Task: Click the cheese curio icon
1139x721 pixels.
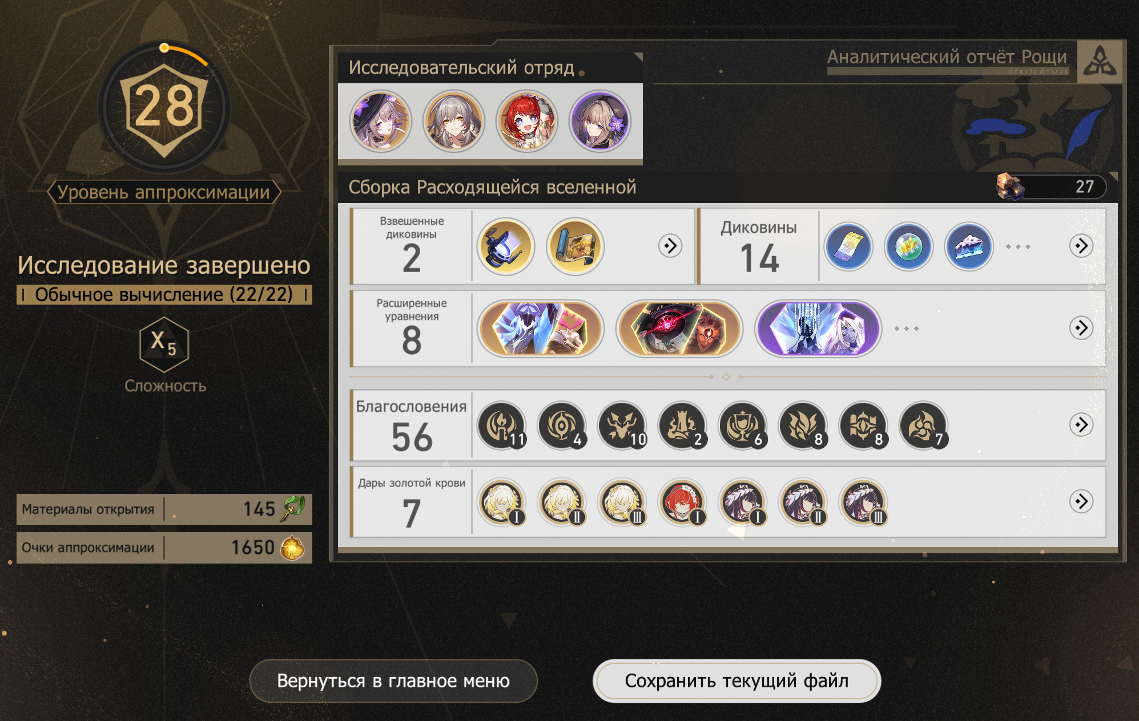Action: tap(969, 246)
